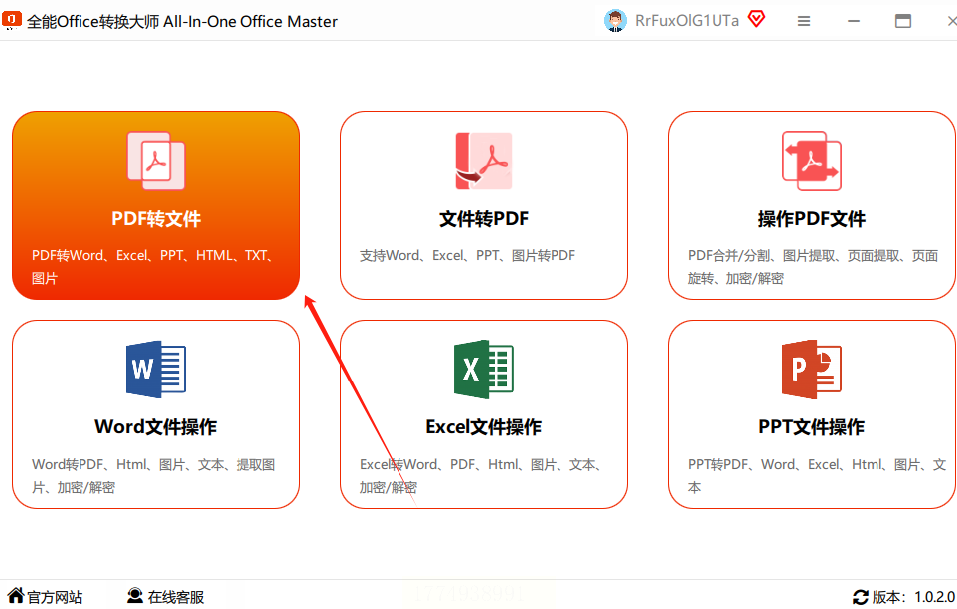Click description 支持Word、Excel、PPT、图片转PDF
The height and width of the screenshot is (609, 957).
pyautogui.click(x=467, y=255)
